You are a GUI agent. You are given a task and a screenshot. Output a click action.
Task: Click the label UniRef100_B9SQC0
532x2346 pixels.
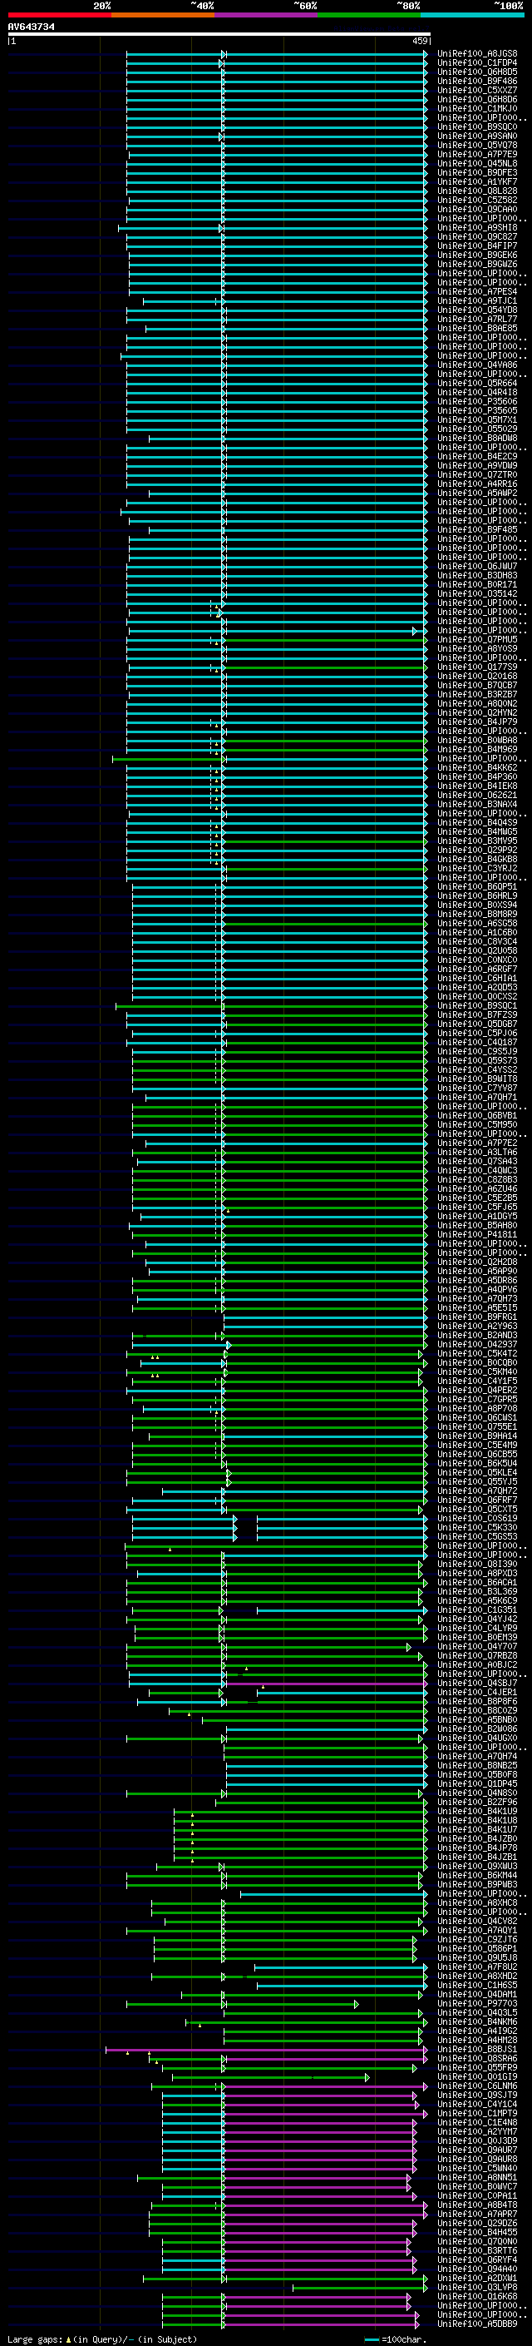(477, 126)
